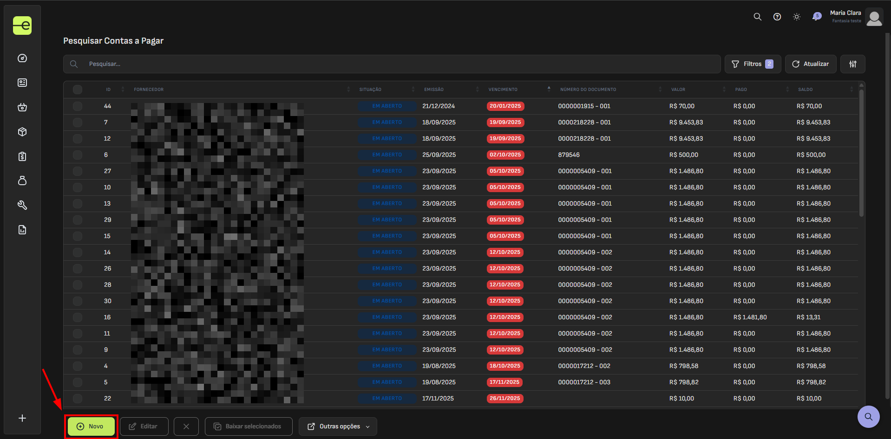Open the shopping basket icon in sidebar

[x=22, y=107]
